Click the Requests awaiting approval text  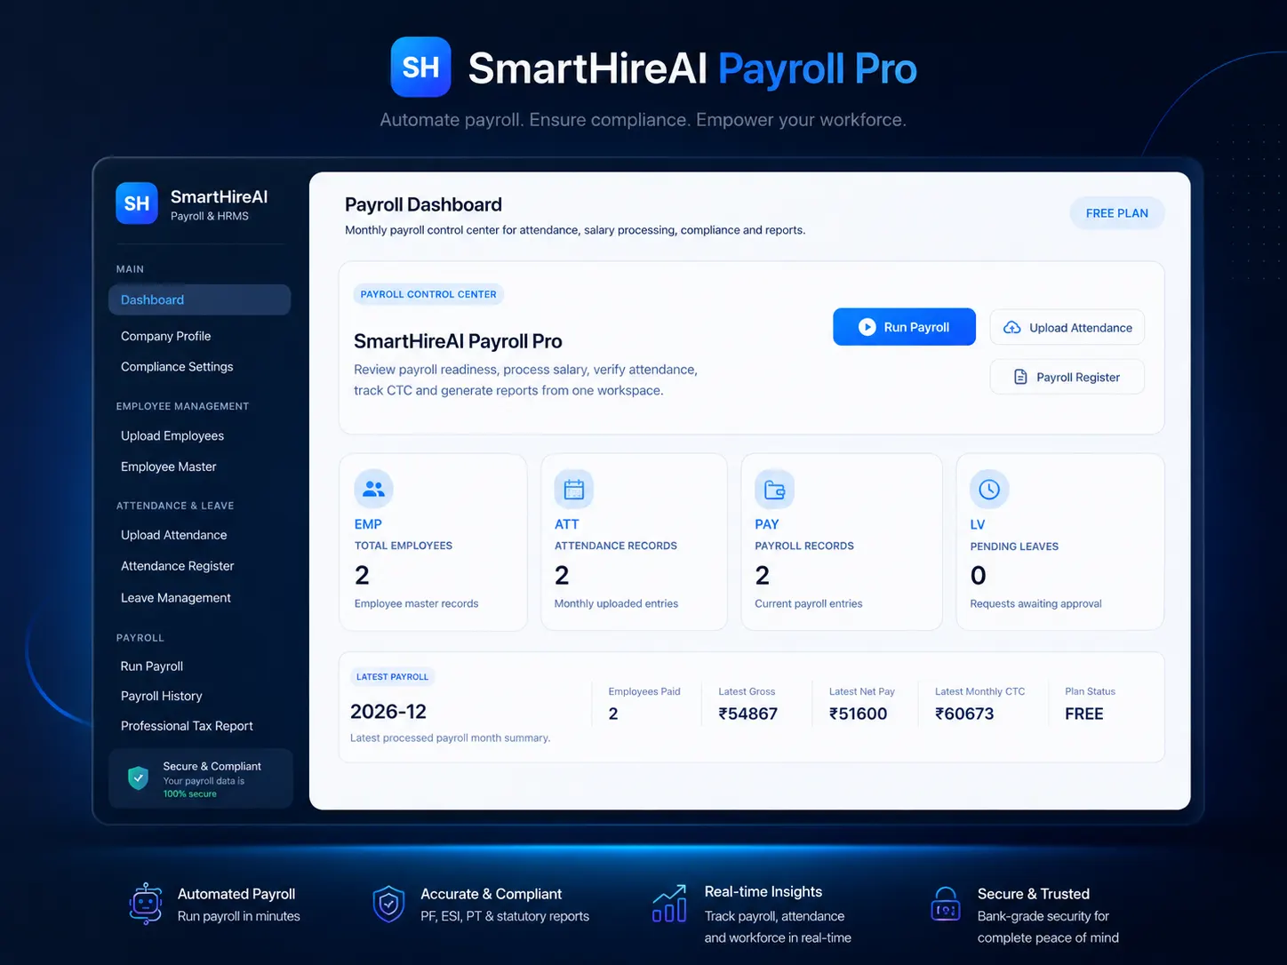coord(1035,603)
